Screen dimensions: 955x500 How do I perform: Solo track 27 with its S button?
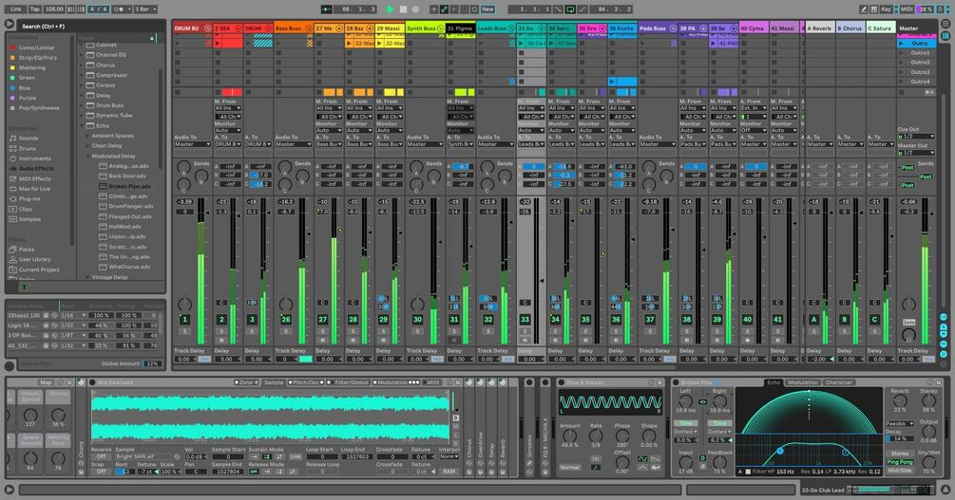tap(323, 331)
